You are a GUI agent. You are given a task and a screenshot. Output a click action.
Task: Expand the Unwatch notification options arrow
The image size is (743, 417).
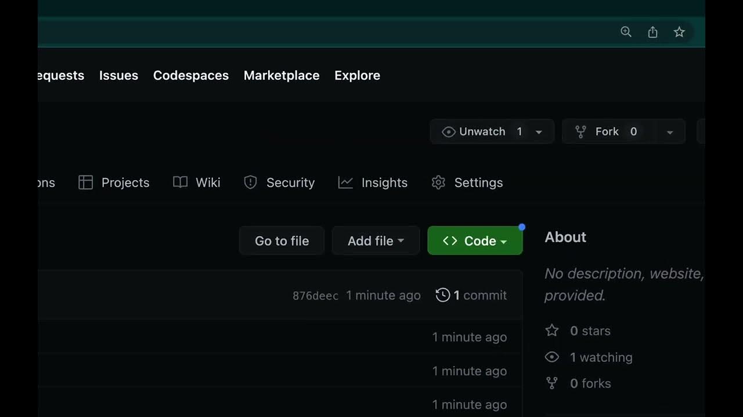pos(539,132)
